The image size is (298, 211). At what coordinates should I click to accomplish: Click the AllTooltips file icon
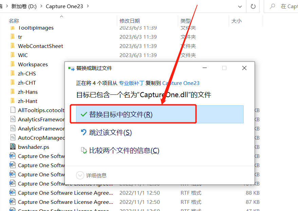(13, 110)
